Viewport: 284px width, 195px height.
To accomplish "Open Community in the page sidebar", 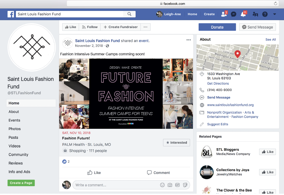I will (x=18, y=154).
